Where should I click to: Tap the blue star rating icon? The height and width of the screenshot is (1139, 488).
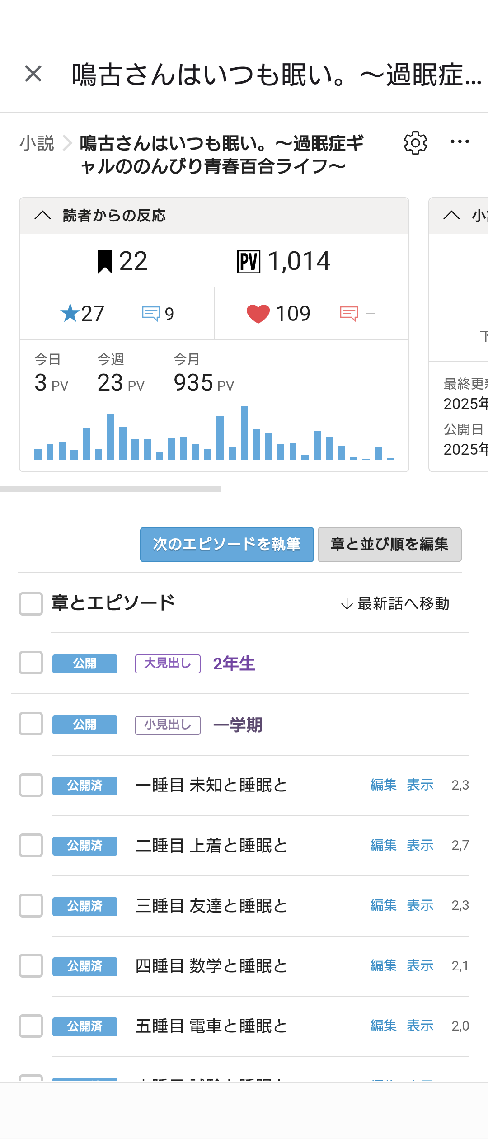(x=70, y=313)
